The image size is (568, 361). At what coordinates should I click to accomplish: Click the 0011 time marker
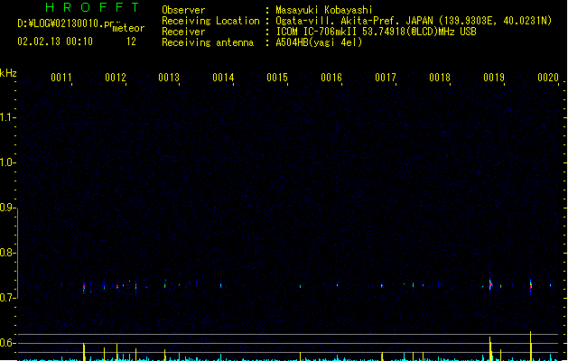[x=61, y=78]
